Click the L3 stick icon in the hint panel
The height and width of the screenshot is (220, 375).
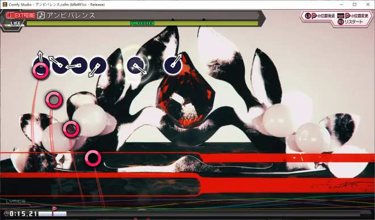(308, 16)
